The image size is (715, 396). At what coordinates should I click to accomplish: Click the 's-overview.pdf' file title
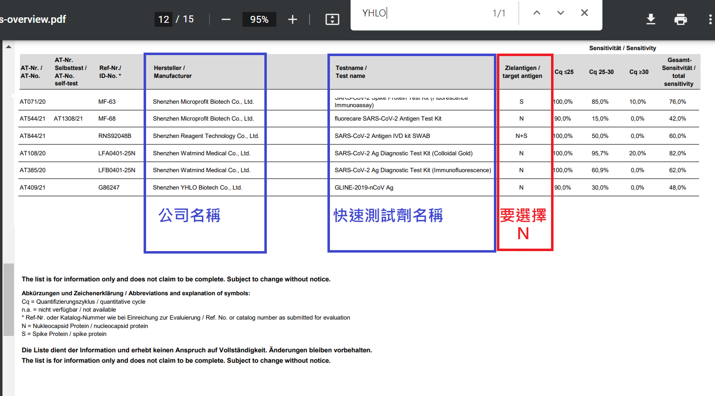tap(33, 19)
